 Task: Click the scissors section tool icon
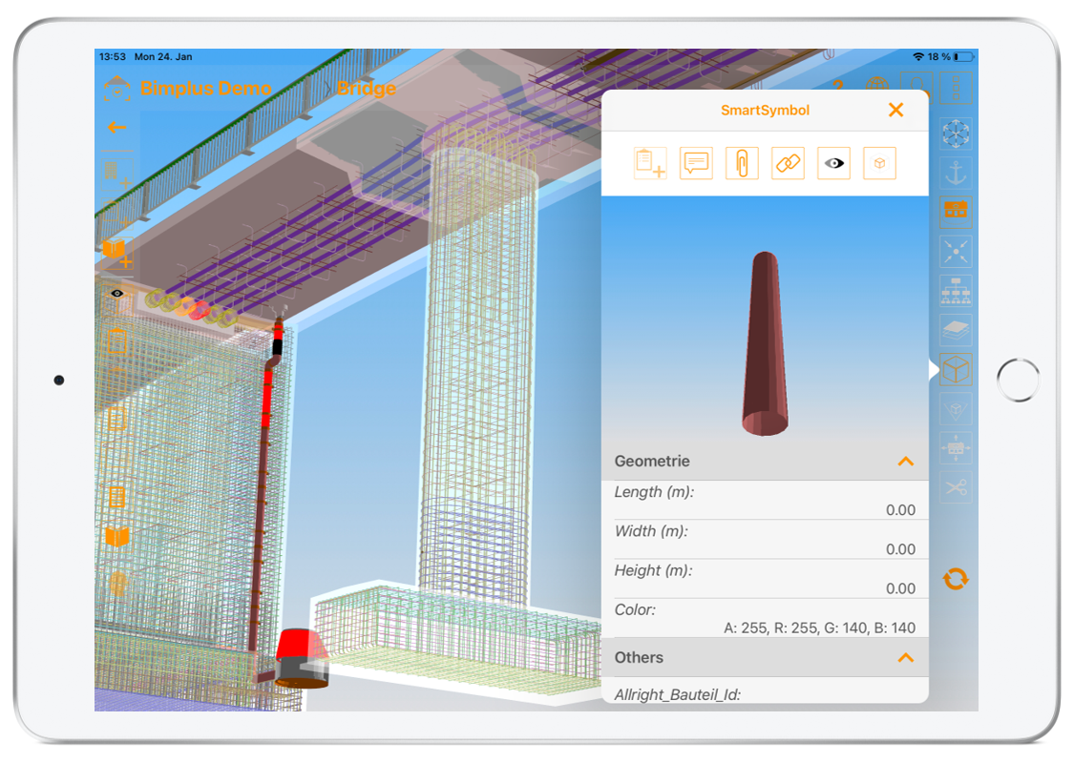click(x=956, y=487)
